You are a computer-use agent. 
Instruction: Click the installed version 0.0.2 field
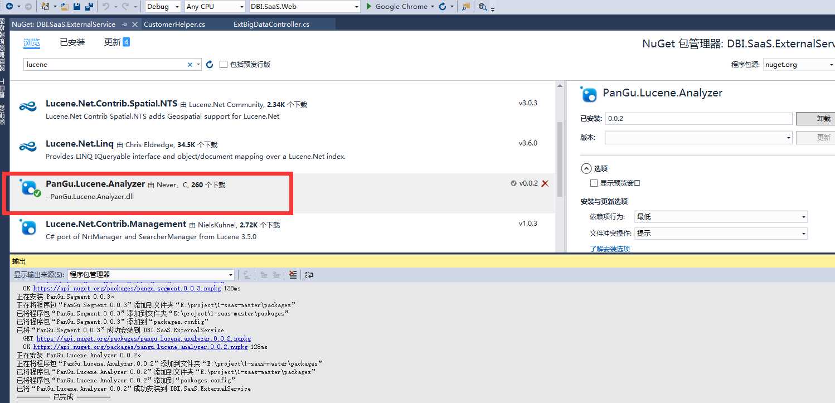point(698,119)
